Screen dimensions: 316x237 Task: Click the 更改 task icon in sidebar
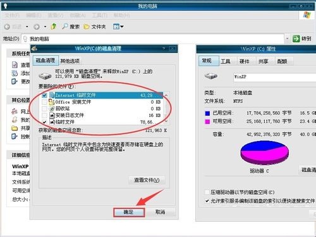pyautogui.click(x=15, y=82)
